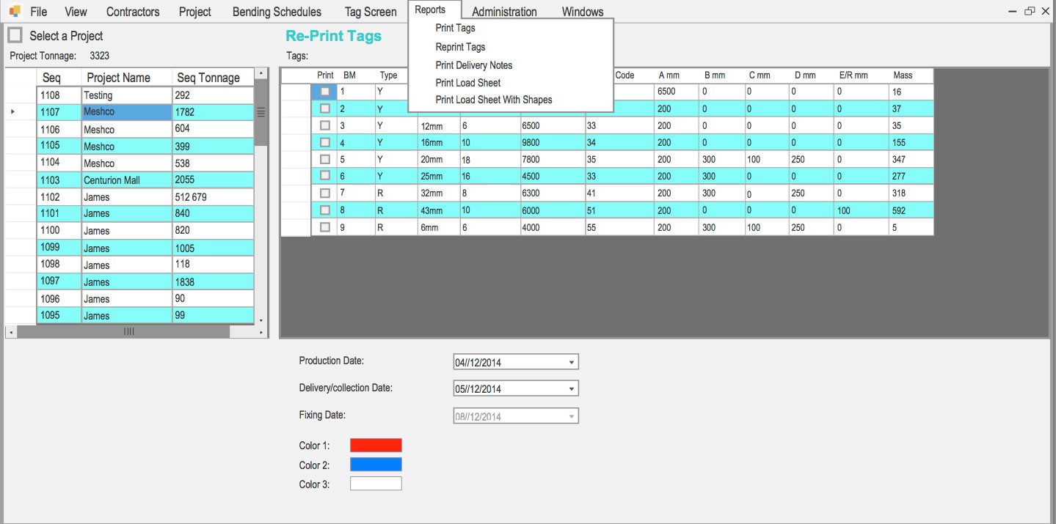Select Print Tags from Reports menu
This screenshot has width=1056, height=524.
click(x=455, y=28)
